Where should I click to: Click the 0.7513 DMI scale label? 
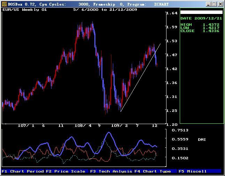(180, 130)
